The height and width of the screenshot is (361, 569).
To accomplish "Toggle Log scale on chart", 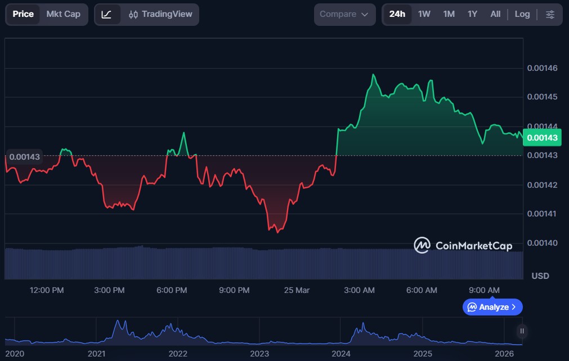I will pyautogui.click(x=522, y=14).
